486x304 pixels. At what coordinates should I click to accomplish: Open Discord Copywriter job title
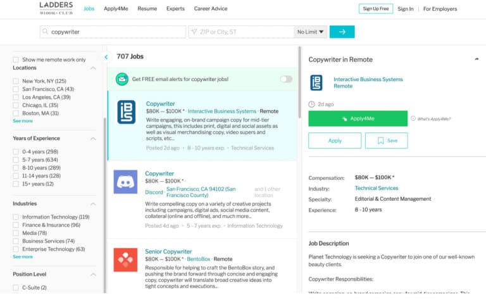tap(159, 174)
